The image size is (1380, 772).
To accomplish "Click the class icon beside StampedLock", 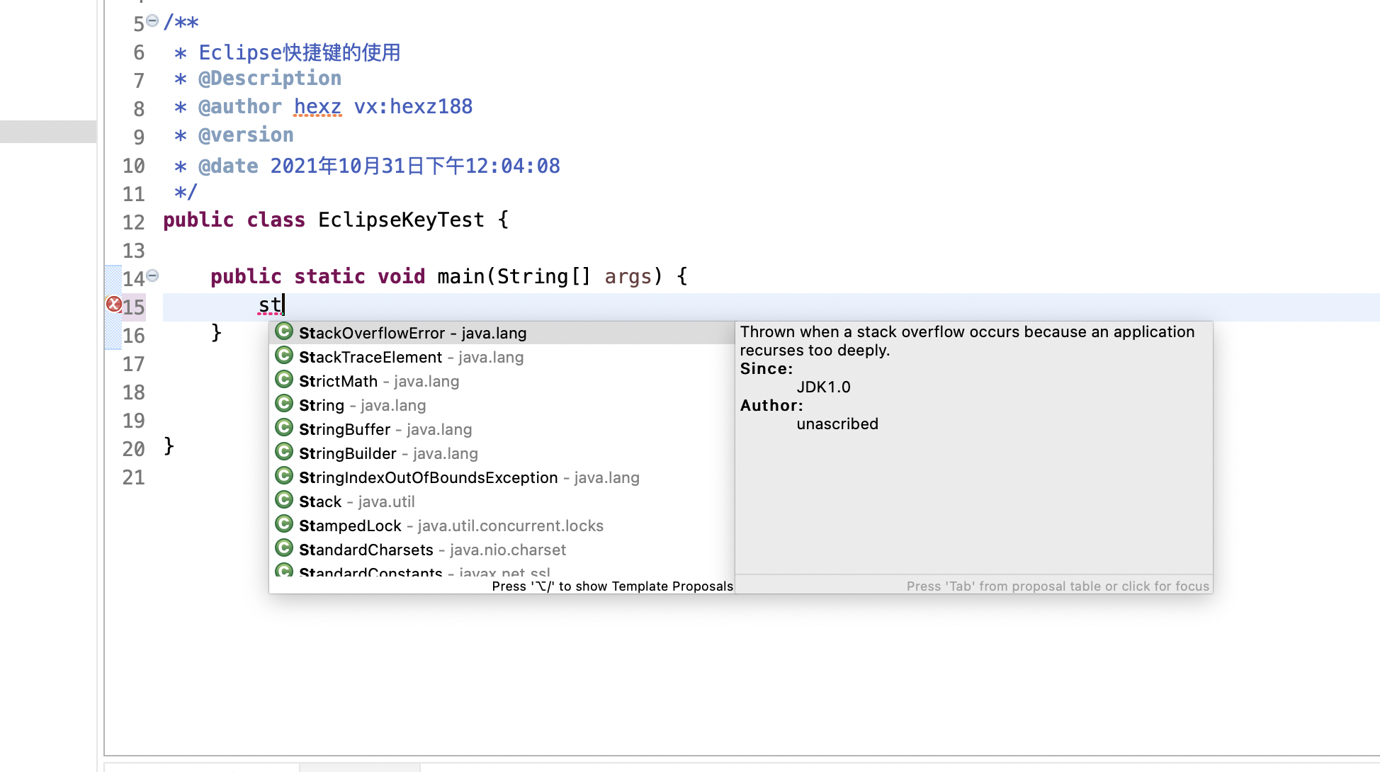I will click(284, 524).
